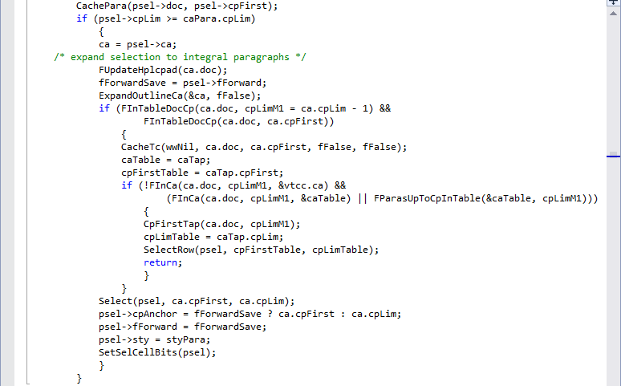Image resolution: width=621 pixels, height=386 pixels.
Task: Click SetSelCellBits(psel) statement
Action: pyautogui.click(x=157, y=352)
